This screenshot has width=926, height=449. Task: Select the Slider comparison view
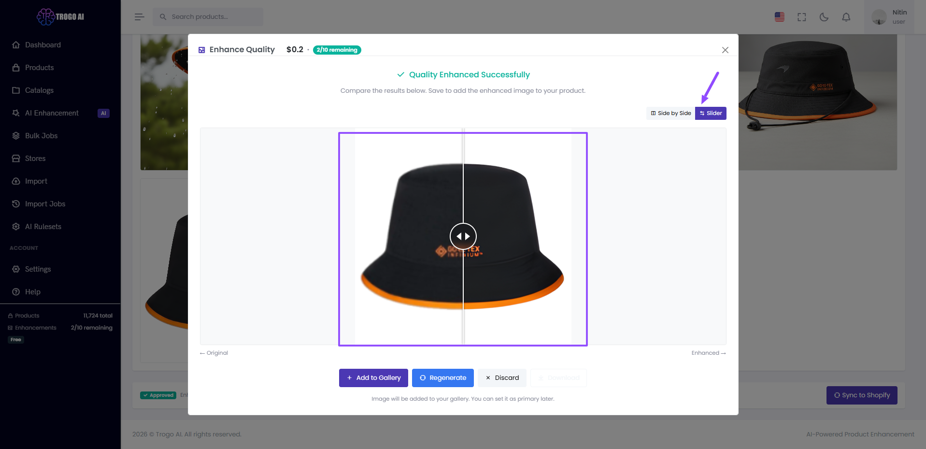(x=711, y=113)
